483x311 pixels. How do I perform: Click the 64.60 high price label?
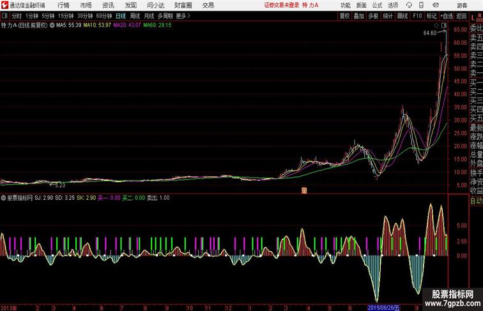[430, 33]
